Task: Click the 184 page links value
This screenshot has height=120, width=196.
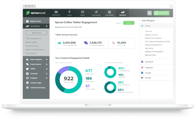Action: (x=89, y=78)
